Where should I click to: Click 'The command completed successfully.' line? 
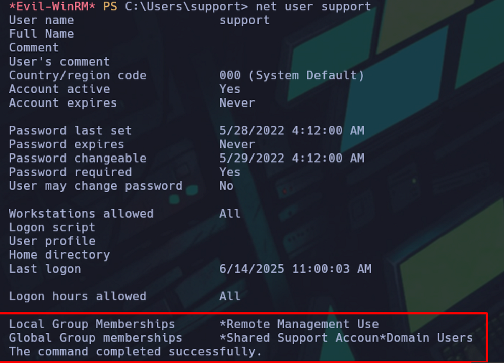(x=135, y=352)
